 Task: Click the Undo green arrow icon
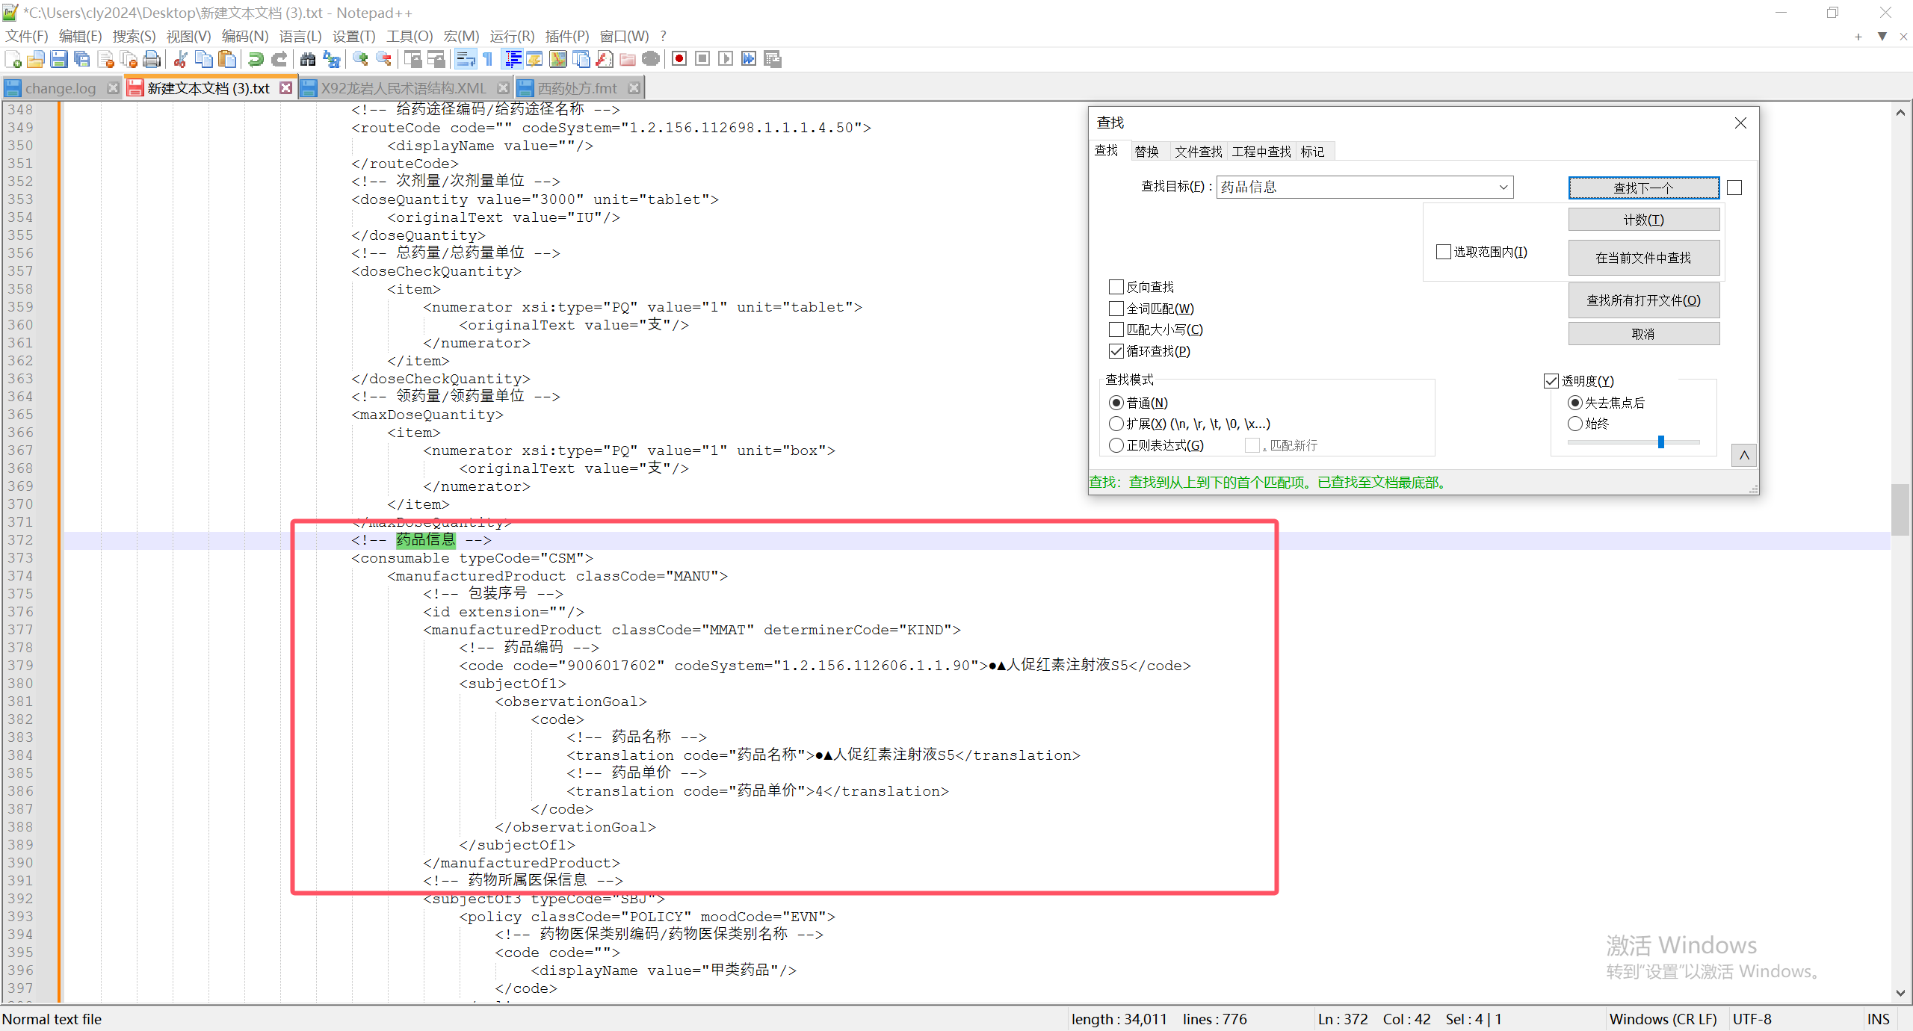(256, 59)
